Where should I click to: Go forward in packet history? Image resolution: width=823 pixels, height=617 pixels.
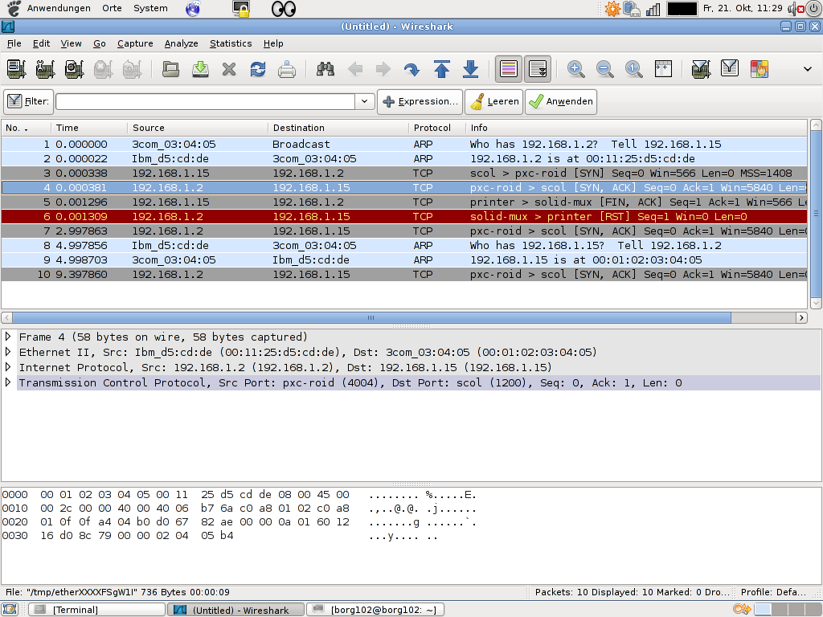pos(383,69)
